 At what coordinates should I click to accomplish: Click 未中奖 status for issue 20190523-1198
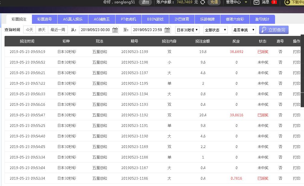click(263, 62)
